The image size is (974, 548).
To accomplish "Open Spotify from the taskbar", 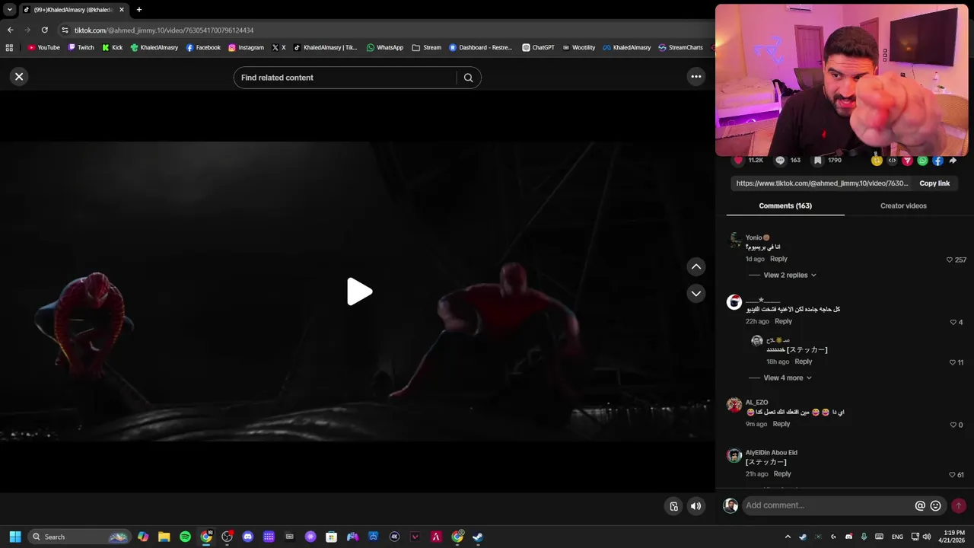I will coord(185,537).
